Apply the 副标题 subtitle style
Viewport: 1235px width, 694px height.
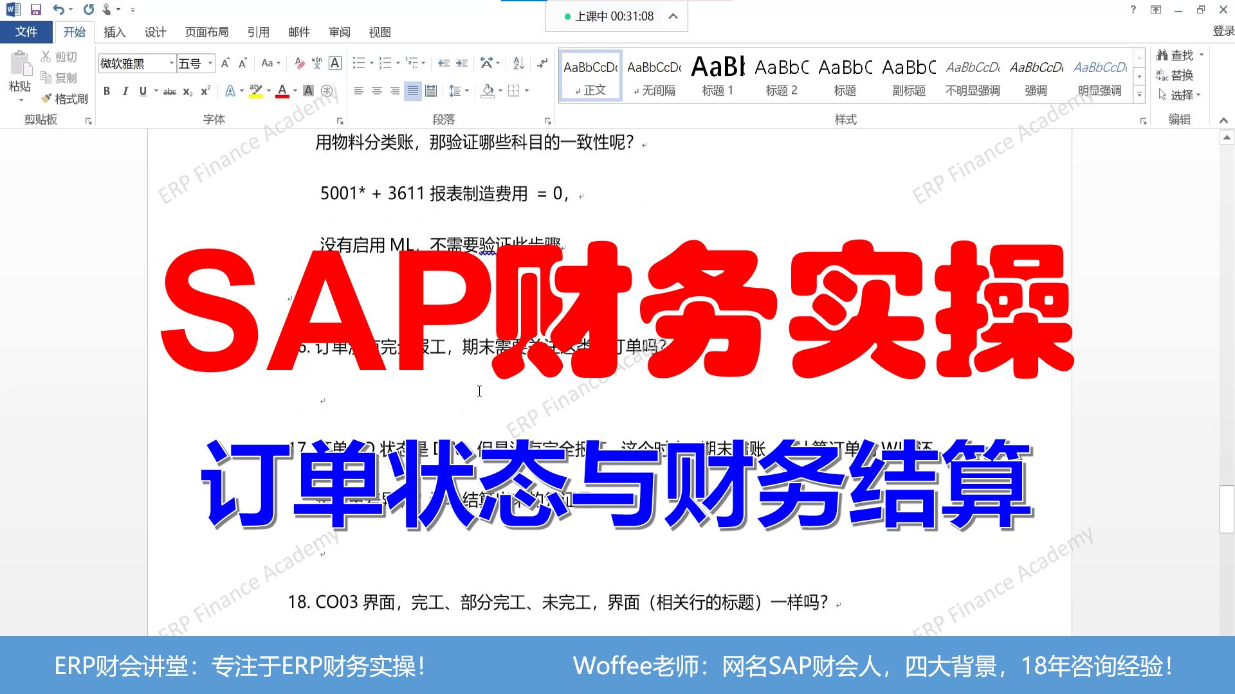[909, 75]
